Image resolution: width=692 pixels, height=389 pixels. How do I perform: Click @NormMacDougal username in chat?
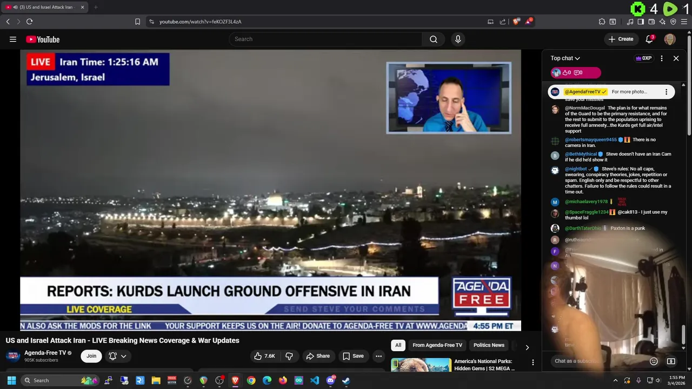point(585,108)
